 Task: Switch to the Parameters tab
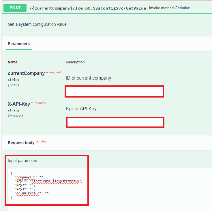pos(19,44)
